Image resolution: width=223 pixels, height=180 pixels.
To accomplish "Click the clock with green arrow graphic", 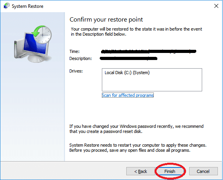I will point(42,35).
